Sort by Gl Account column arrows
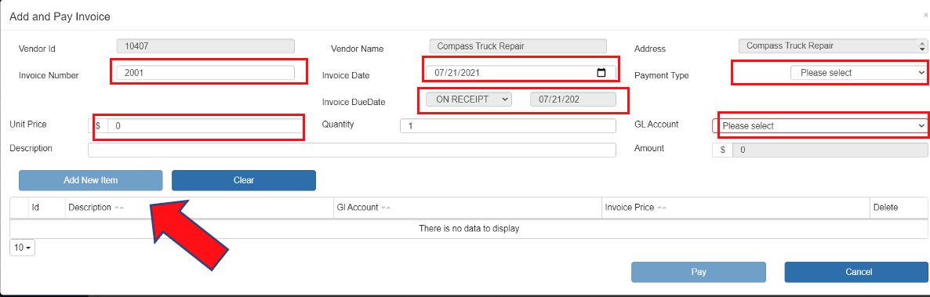This screenshot has height=297, width=930. (x=386, y=208)
